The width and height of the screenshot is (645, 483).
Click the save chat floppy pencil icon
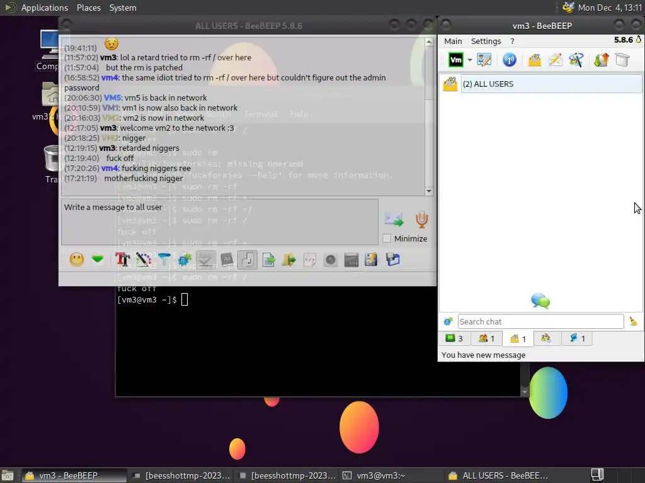(x=371, y=260)
